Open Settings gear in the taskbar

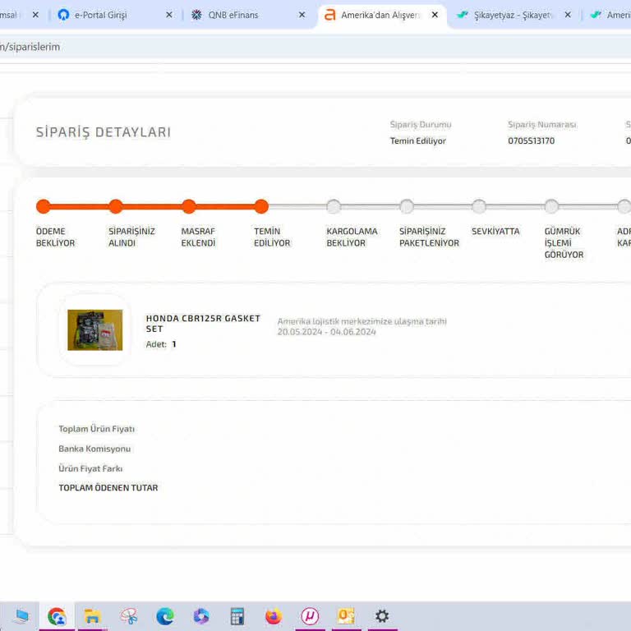(382, 616)
